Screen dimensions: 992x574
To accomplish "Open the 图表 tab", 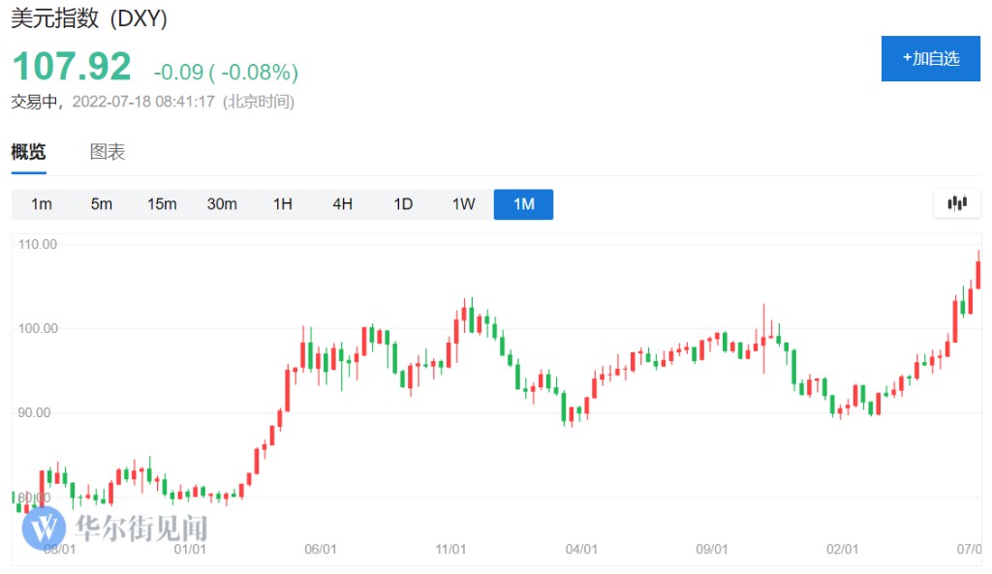I will click(108, 152).
